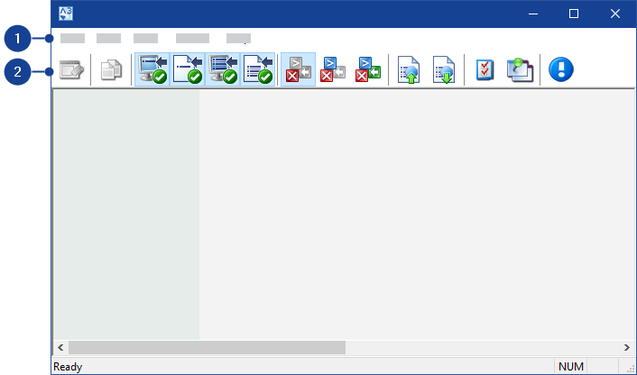This screenshot has height=375, width=637.
Task: Click the horizontal scrollbar thumb
Action: point(207,347)
